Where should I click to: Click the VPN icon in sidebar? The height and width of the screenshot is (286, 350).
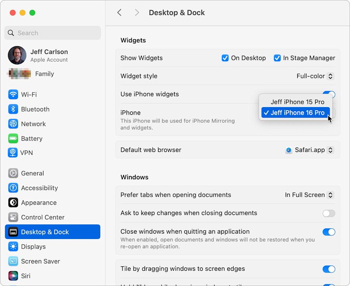coord(13,153)
